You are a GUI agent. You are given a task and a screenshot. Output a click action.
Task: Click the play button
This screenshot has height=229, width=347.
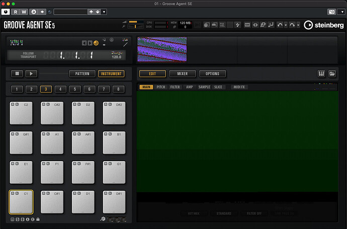[31, 74]
